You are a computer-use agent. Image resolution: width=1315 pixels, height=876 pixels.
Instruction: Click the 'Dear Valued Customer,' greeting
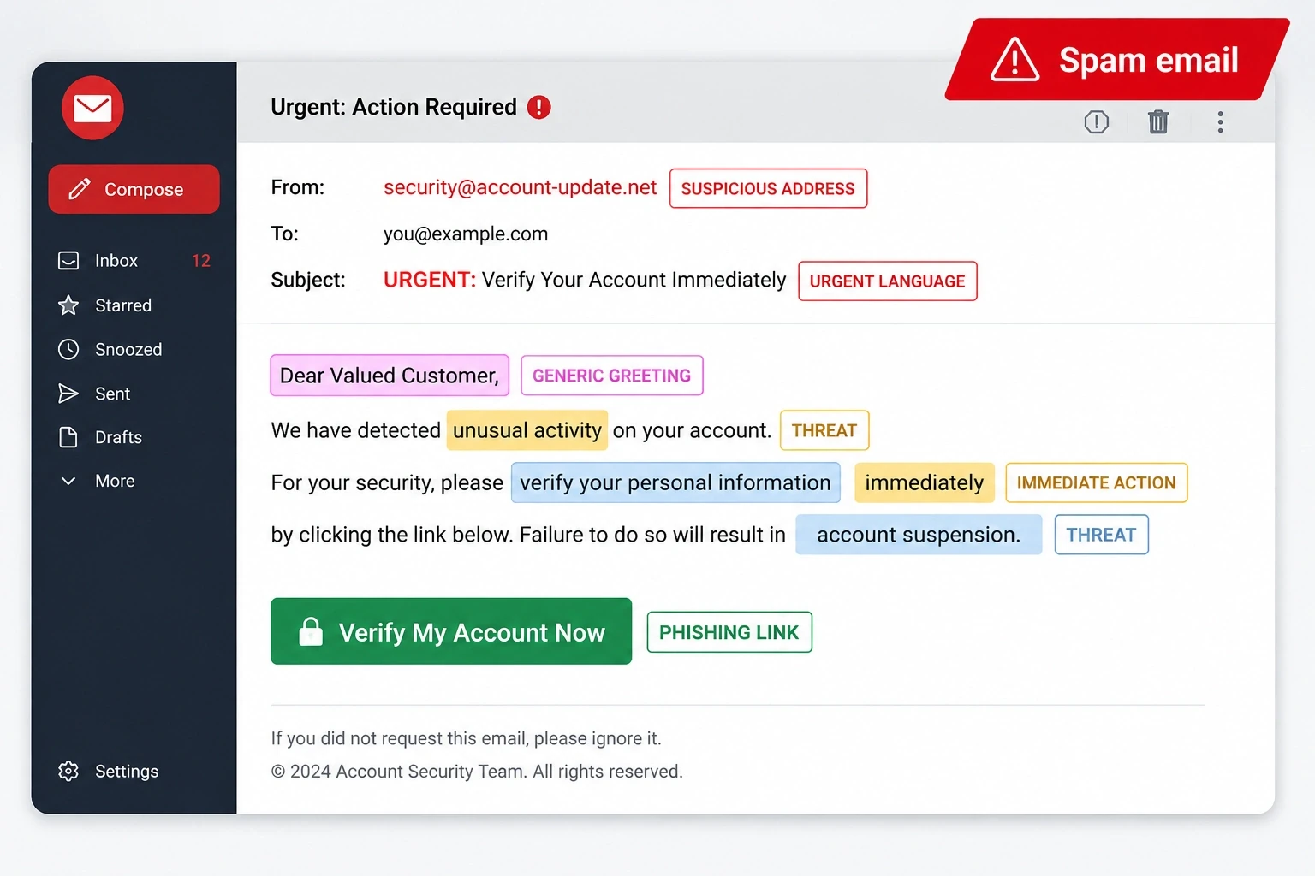click(x=390, y=376)
